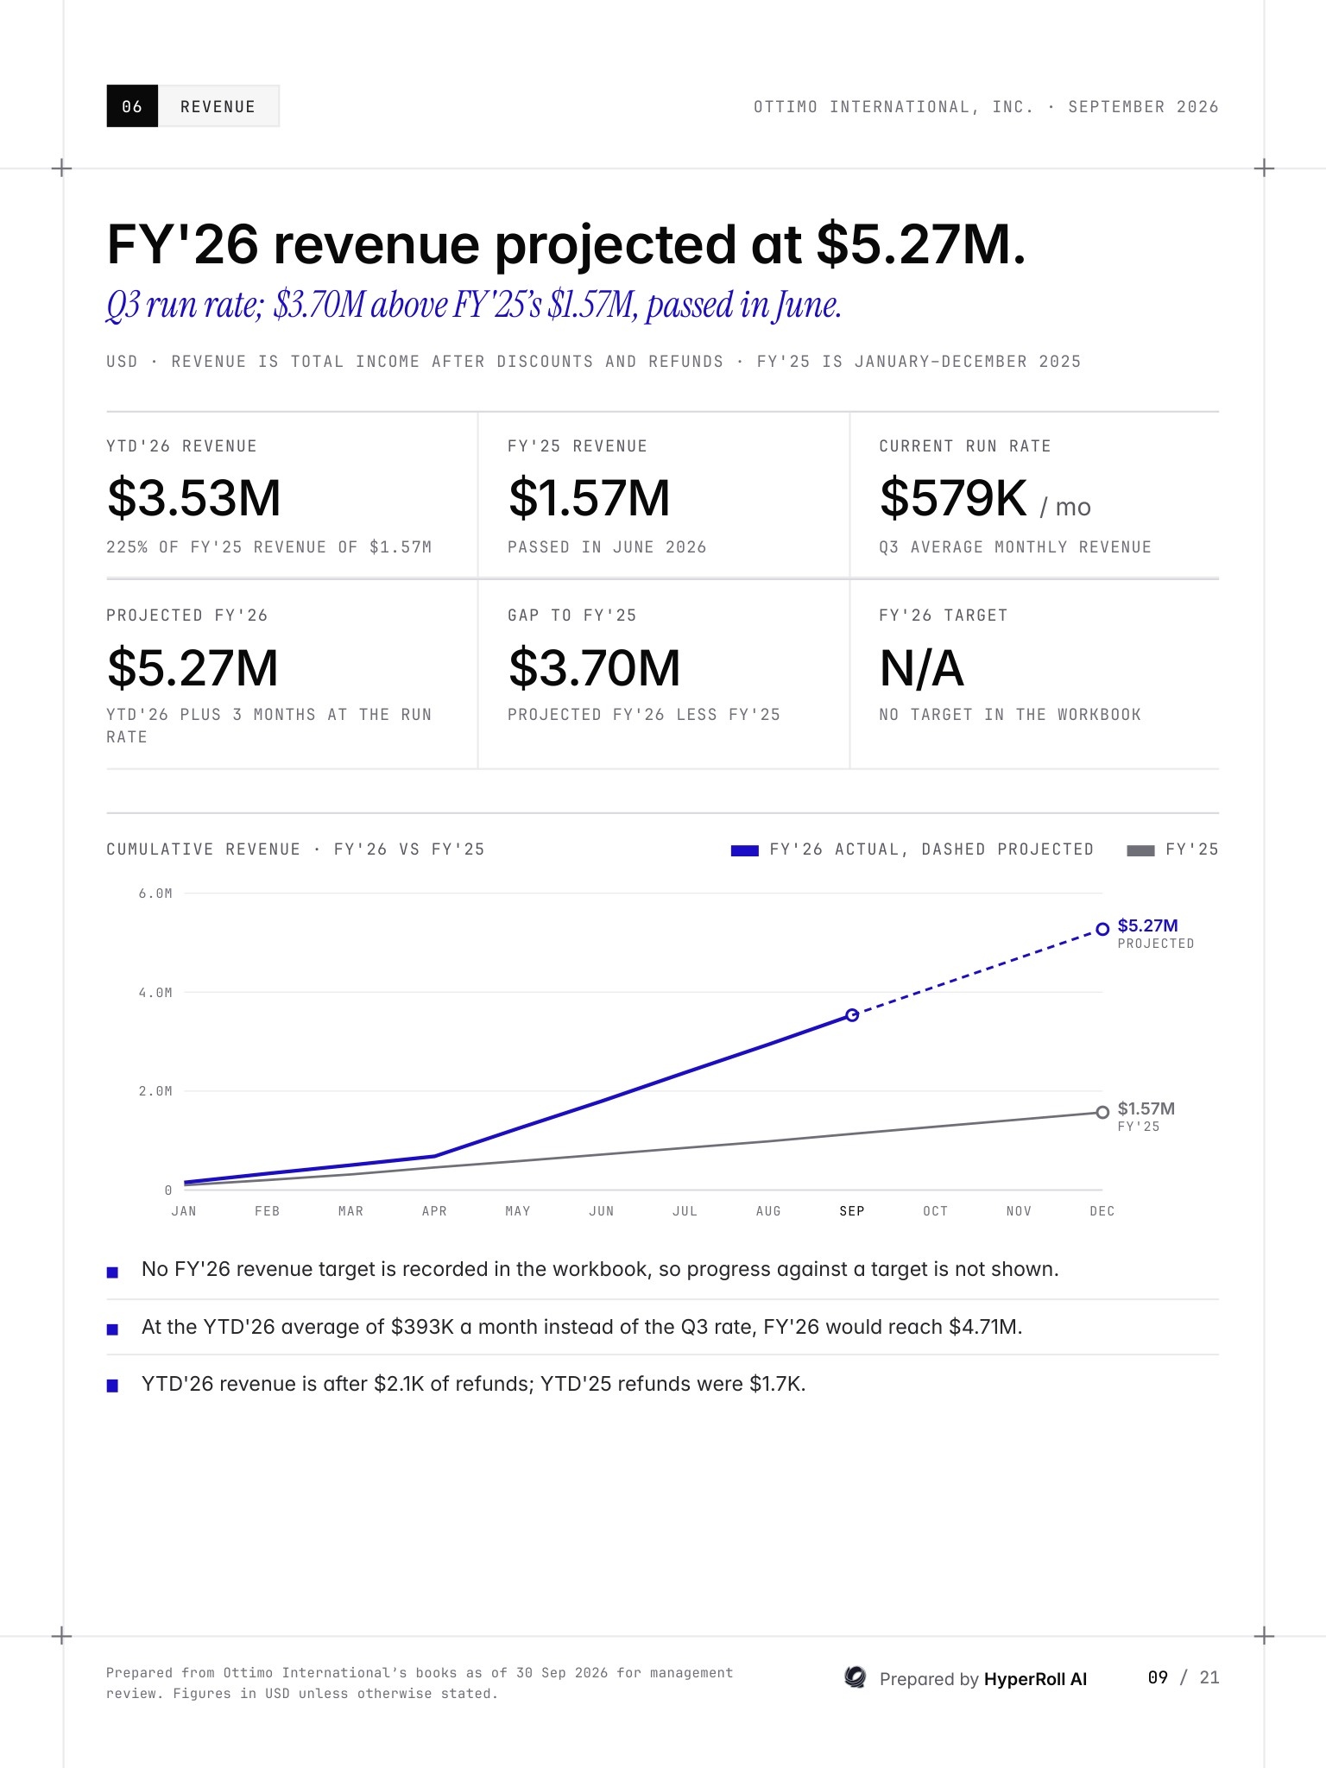Click the $5.27M projected endpoint marker

pyautogui.click(x=1102, y=929)
